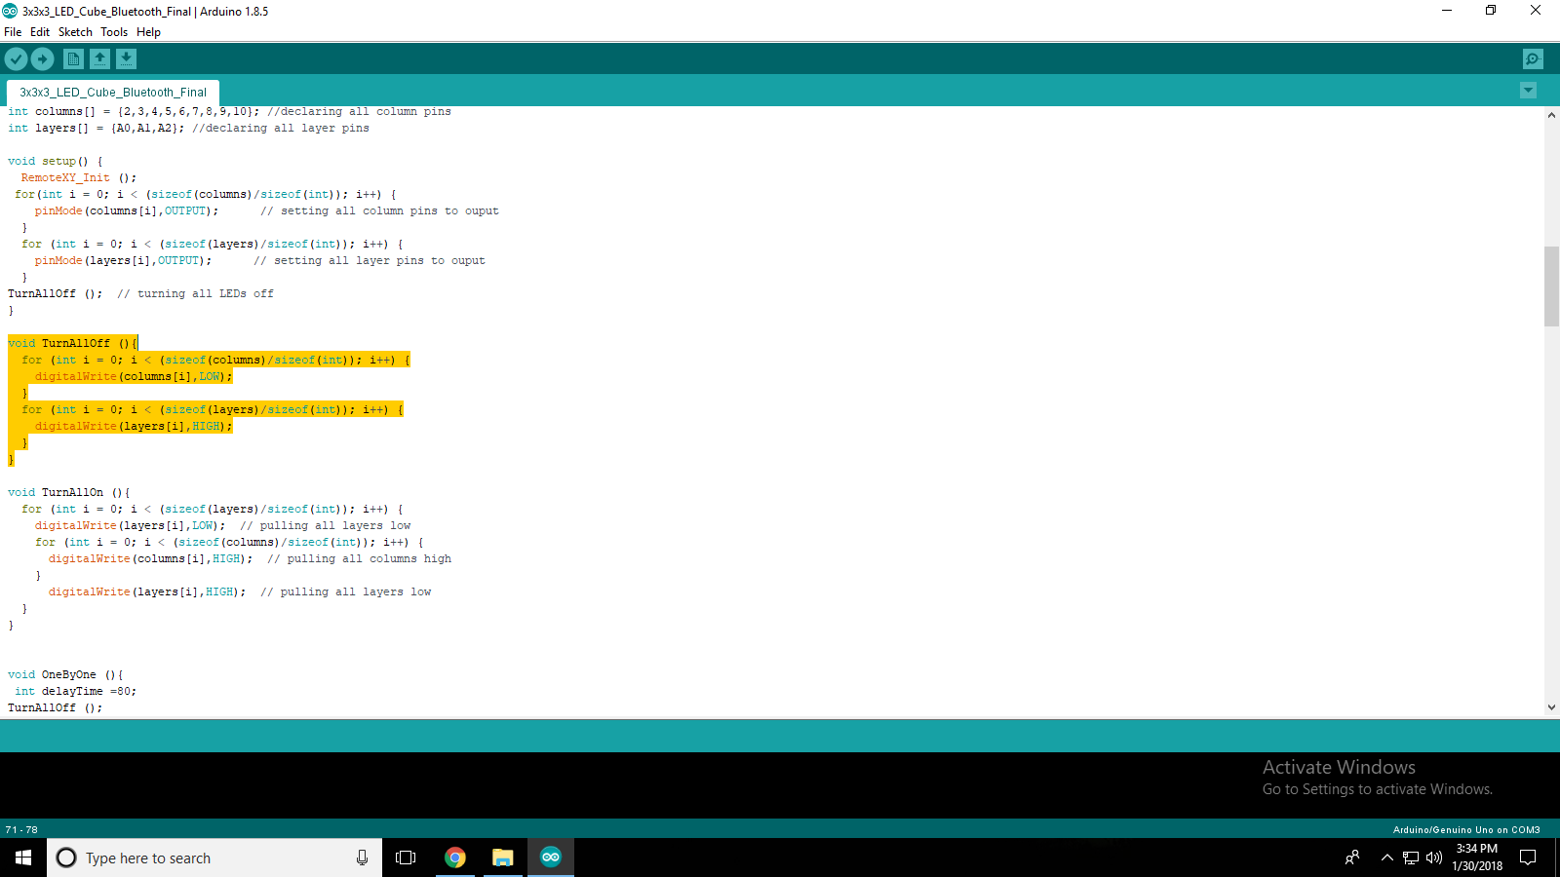Click the highlighted 'digitalWrite(layers[i],HIGH);' line

click(x=134, y=427)
